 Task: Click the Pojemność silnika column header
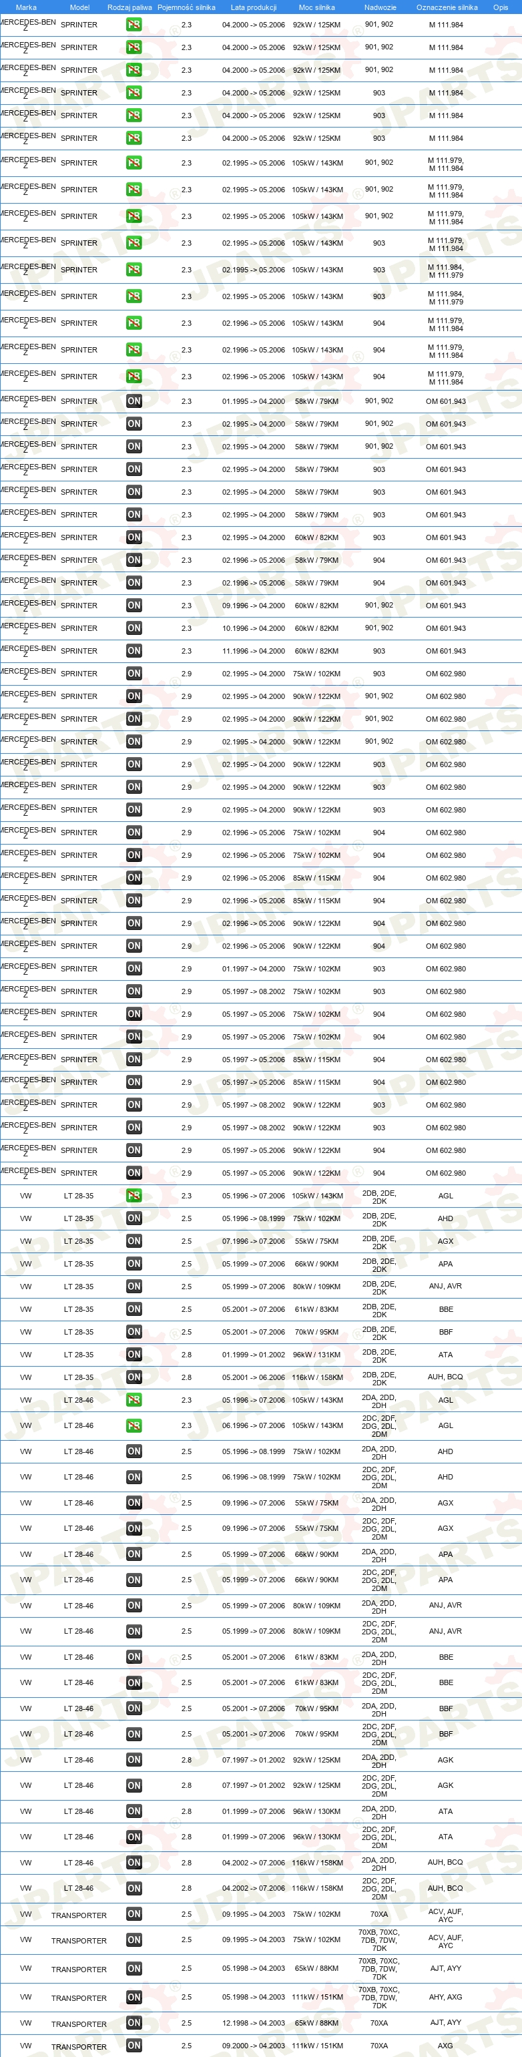(x=186, y=7)
